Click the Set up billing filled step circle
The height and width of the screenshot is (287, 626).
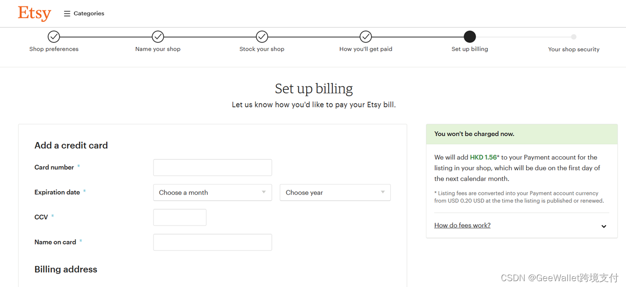(469, 37)
